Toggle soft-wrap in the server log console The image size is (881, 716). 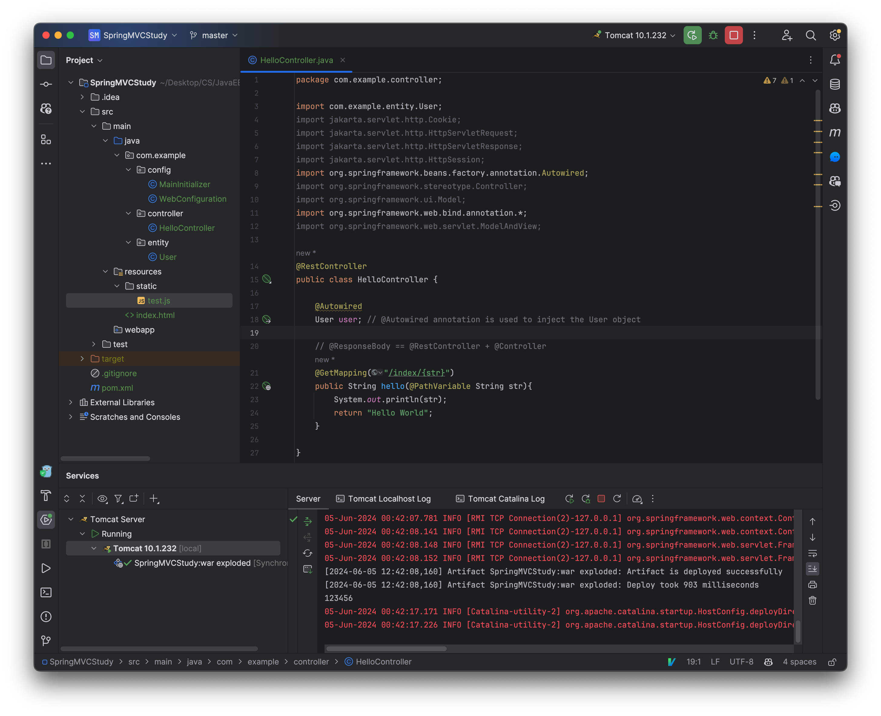[x=813, y=553]
